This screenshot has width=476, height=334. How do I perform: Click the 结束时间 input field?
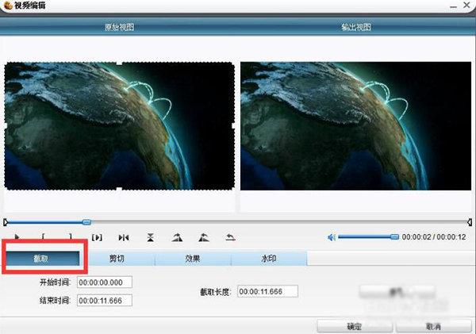click(x=105, y=301)
